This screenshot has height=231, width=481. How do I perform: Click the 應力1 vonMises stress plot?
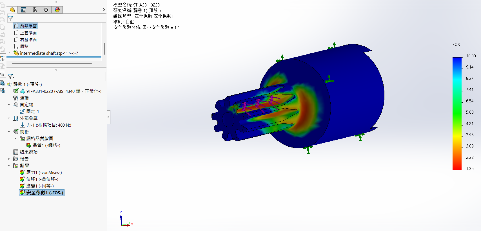(x=44, y=172)
